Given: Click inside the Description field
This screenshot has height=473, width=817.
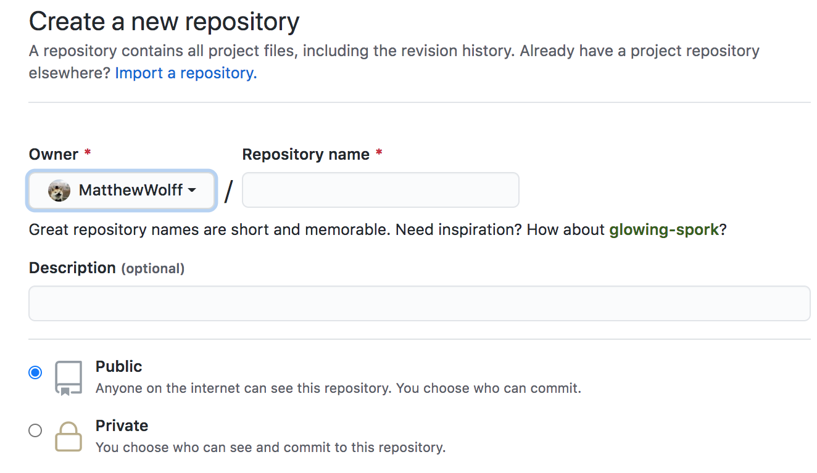Looking at the screenshot, I should pos(420,303).
